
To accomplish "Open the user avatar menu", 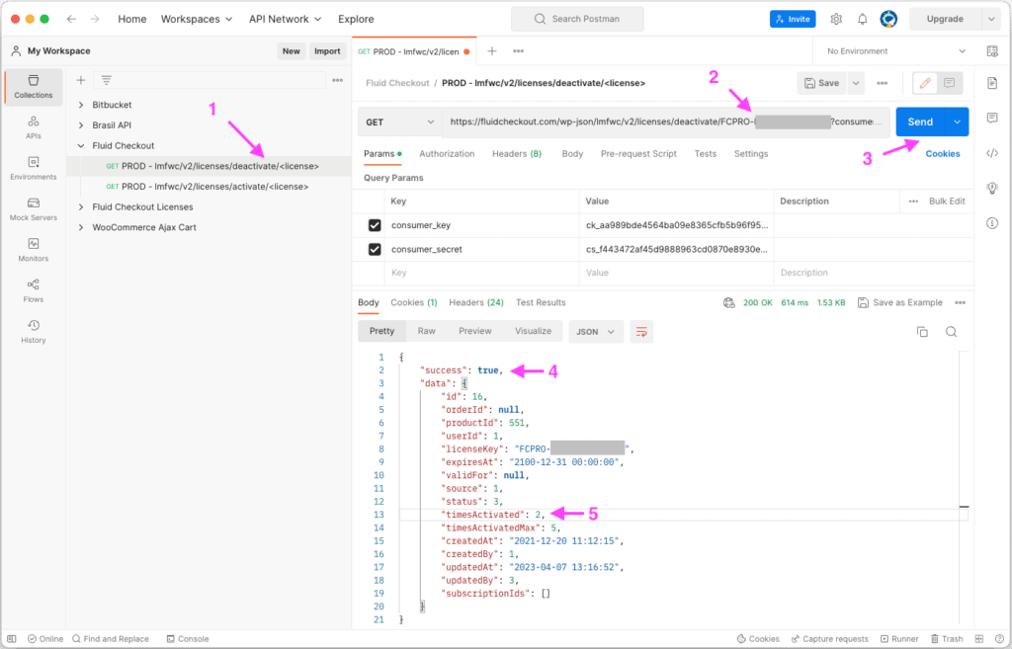I will pyautogui.click(x=888, y=20).
